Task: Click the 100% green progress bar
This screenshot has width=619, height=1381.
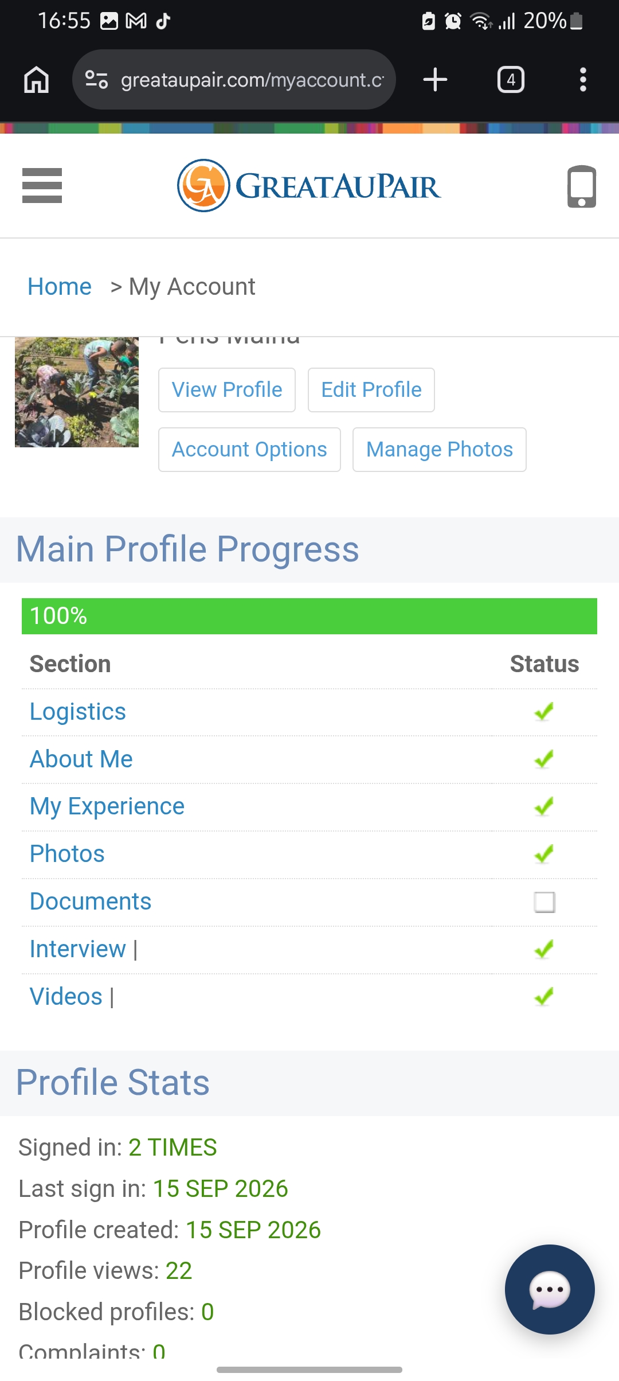Action: click(x=309, y=616)
